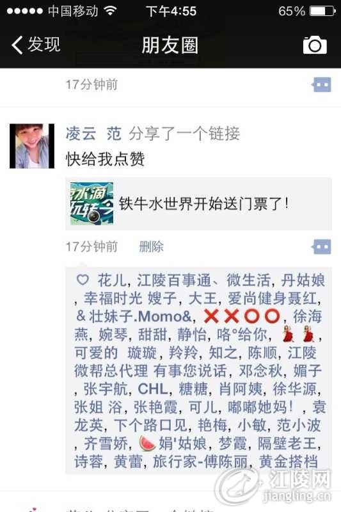The height and width of the screenshot is (512, 341).
Task: Go back to 发现 page
Action: coord(36,44)
